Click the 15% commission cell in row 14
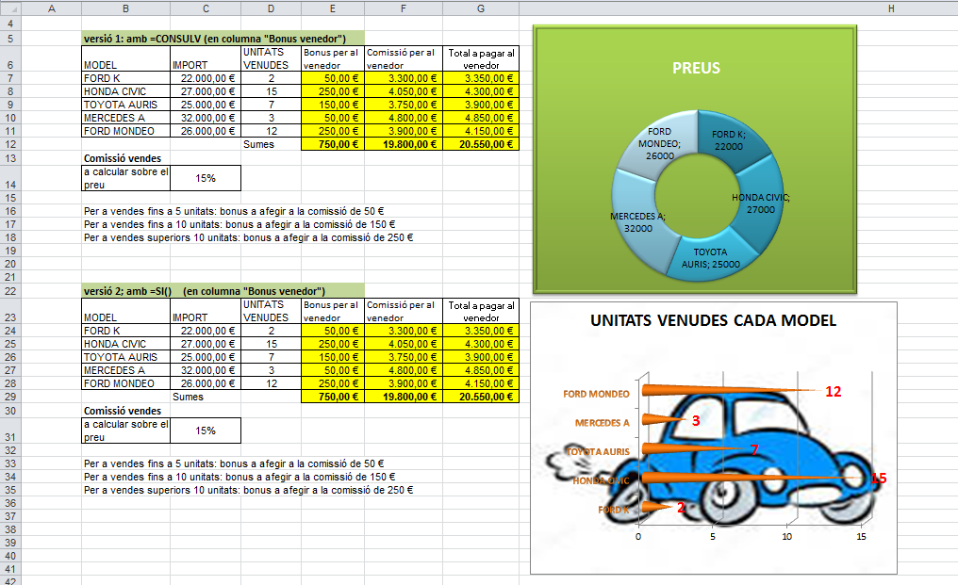This screenshot has height=585, width=958. tap(205, 177)
